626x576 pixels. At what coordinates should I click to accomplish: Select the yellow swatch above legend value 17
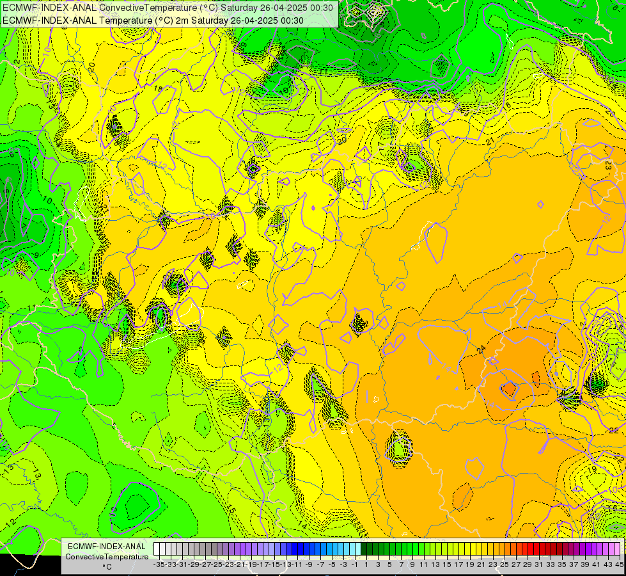pyautogui.click(x=456, y=548)
